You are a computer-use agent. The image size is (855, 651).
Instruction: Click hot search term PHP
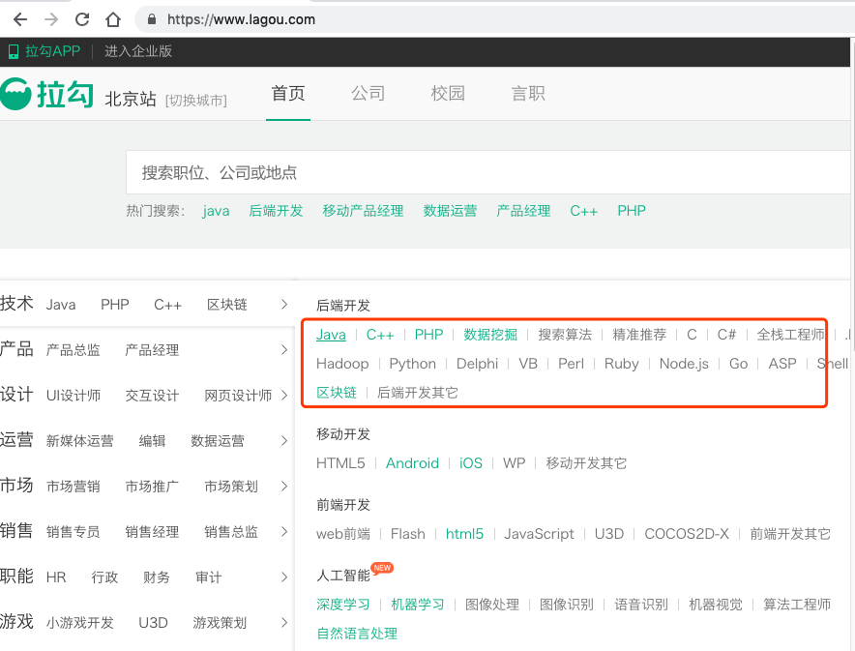(632, 211)
